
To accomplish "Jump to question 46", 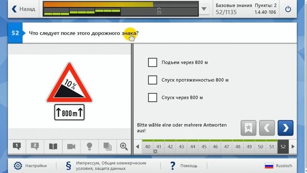I will (215, 147).
